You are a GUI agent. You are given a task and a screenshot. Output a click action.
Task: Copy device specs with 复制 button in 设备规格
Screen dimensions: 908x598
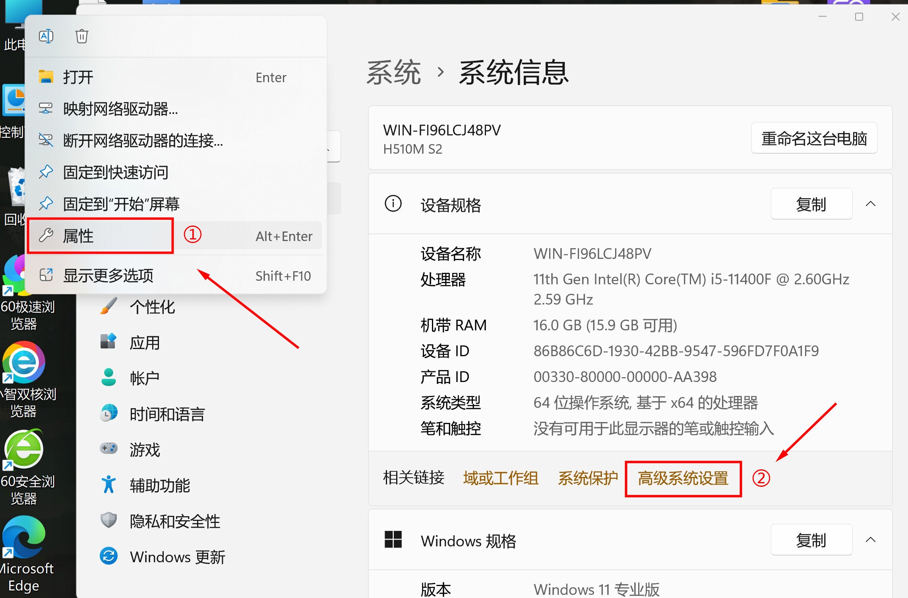point(811,204)
